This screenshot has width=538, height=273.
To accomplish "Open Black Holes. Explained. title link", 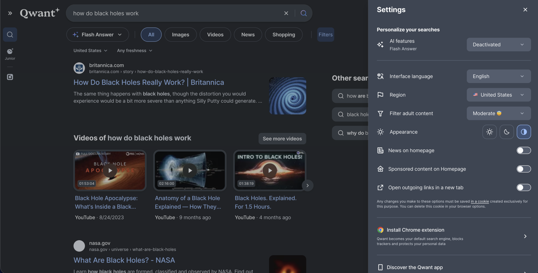I will pyautogui.click(x=266, y=202).
